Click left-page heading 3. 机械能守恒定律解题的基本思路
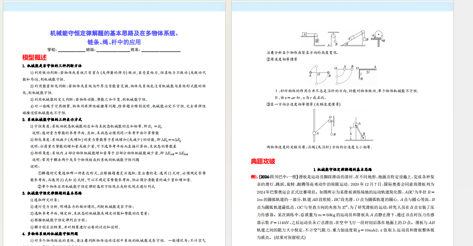Screen dimensions: 473x246 pyautogui.click(x=52, y=193)
